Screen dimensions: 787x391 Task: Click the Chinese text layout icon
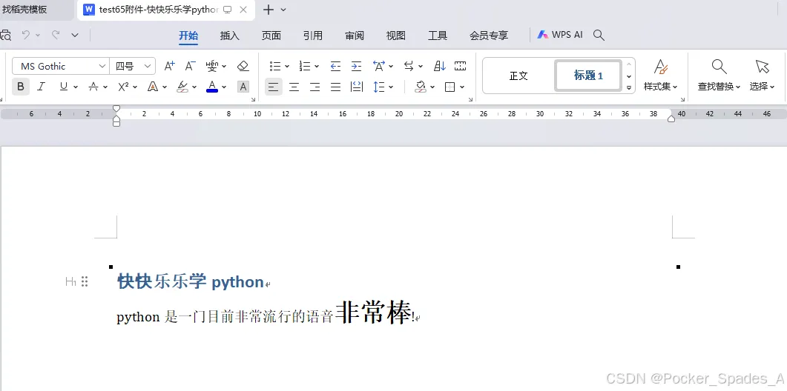[379, 66]
